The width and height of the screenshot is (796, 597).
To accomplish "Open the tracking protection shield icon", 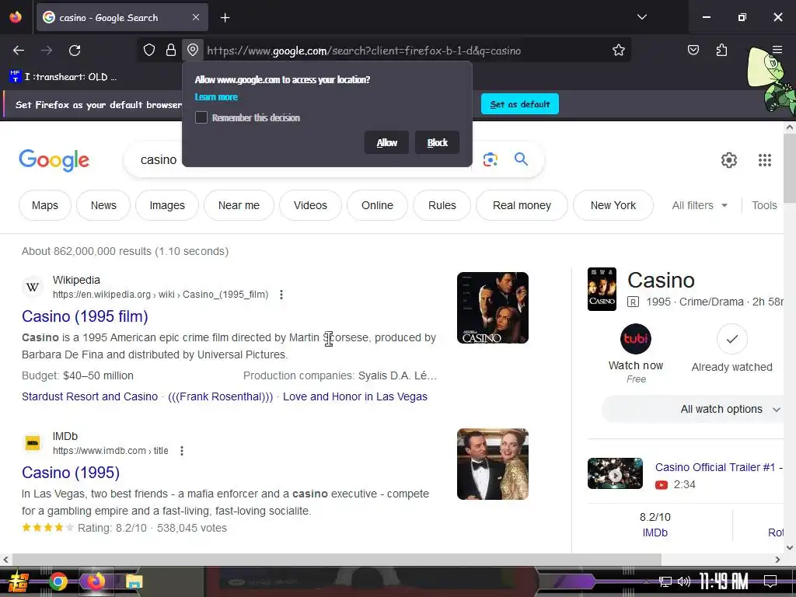I will (148, 51).
